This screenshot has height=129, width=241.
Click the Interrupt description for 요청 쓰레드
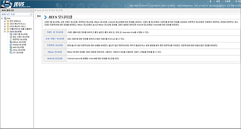[96, 39]
